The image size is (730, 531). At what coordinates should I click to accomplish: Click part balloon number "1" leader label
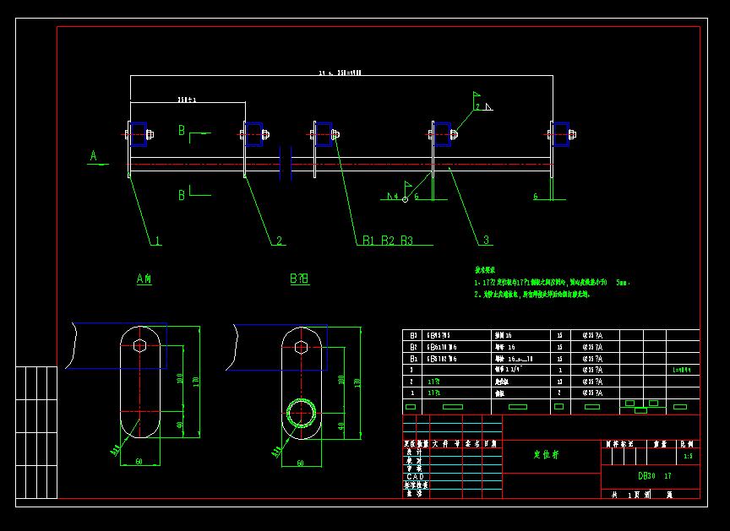click(x=157, y=241)
